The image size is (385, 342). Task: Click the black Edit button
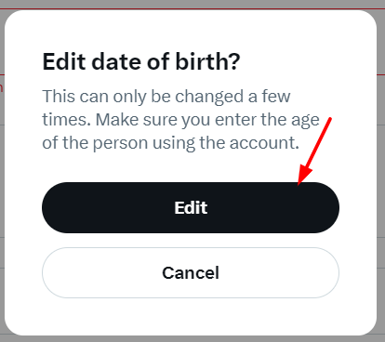point(191,207)
